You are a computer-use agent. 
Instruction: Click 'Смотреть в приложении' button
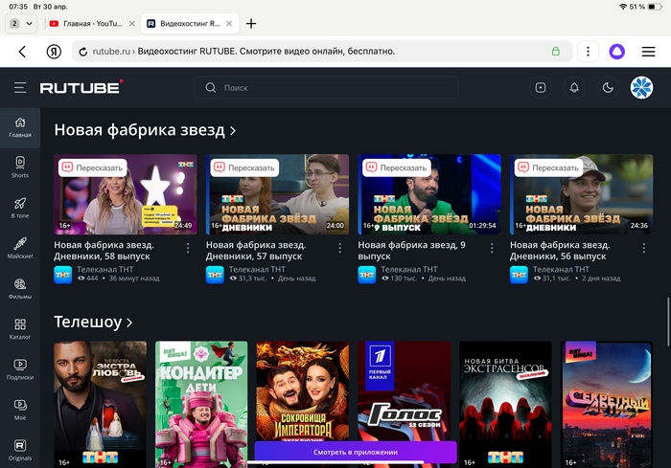click(x=355, y=452)
